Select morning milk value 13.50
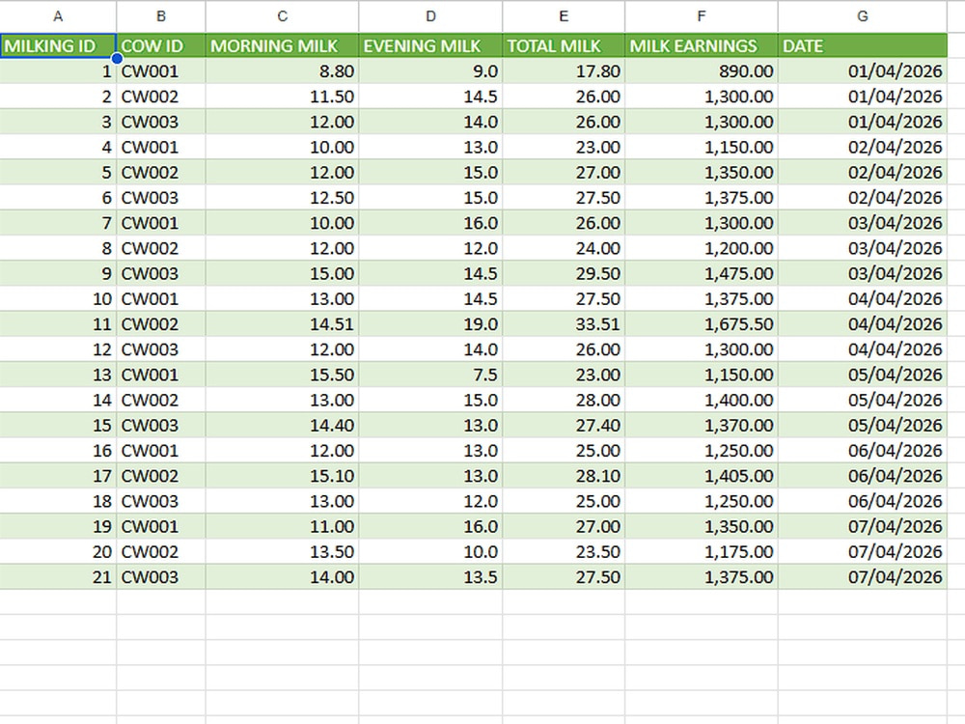This screenshot has width=965, height=724. [282, 551]
